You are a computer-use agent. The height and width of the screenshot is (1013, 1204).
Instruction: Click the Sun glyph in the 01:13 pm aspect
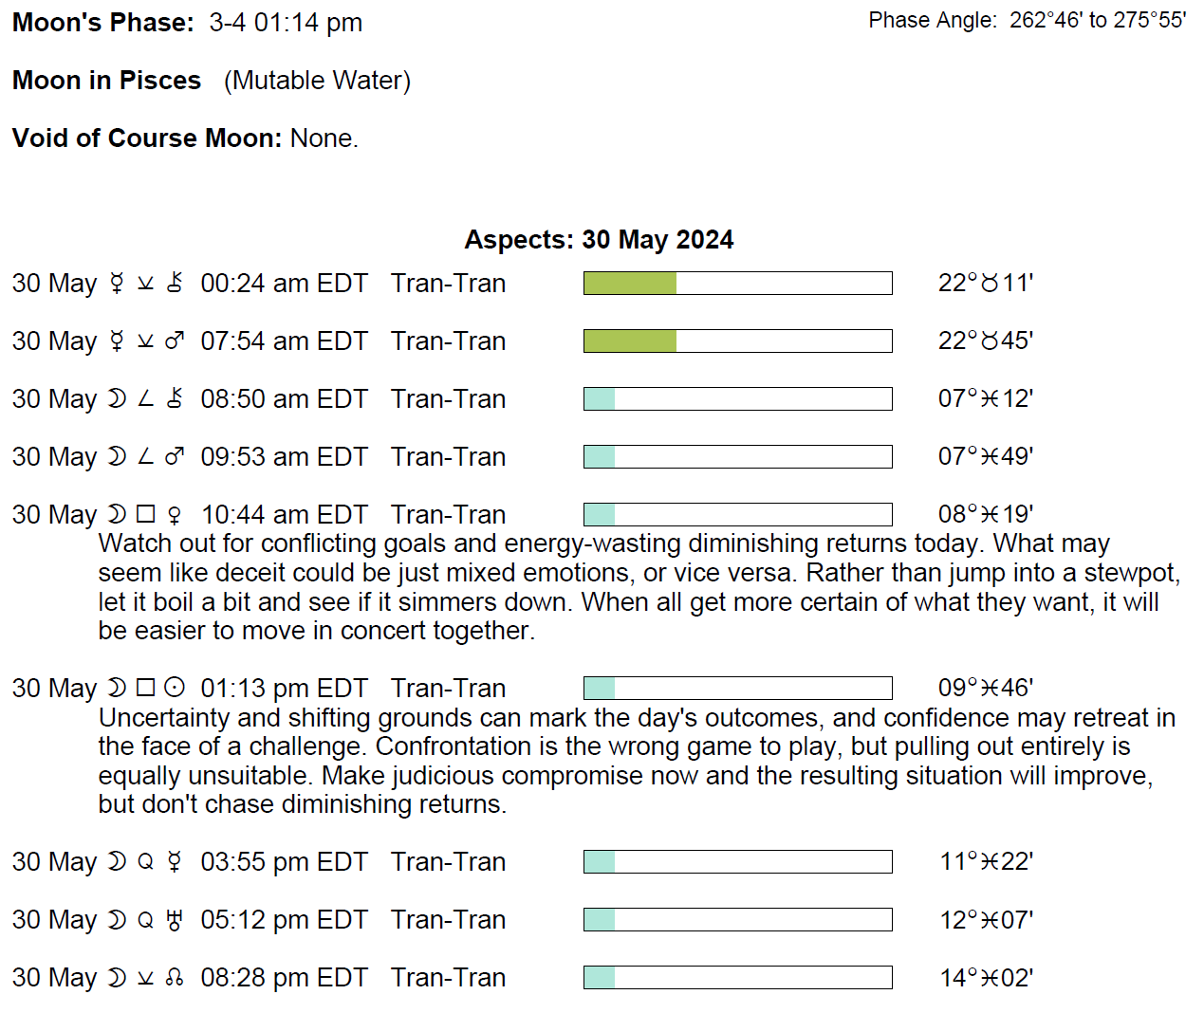174,688
